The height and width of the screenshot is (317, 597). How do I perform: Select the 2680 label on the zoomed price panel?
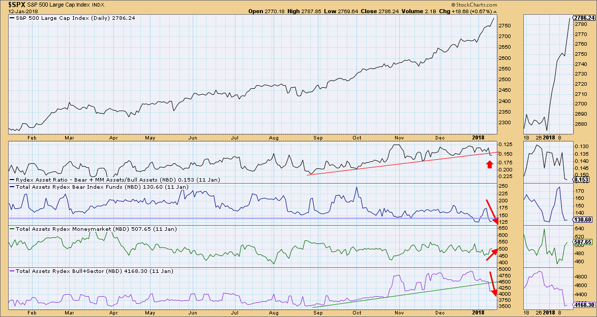[x=581, y=124]
